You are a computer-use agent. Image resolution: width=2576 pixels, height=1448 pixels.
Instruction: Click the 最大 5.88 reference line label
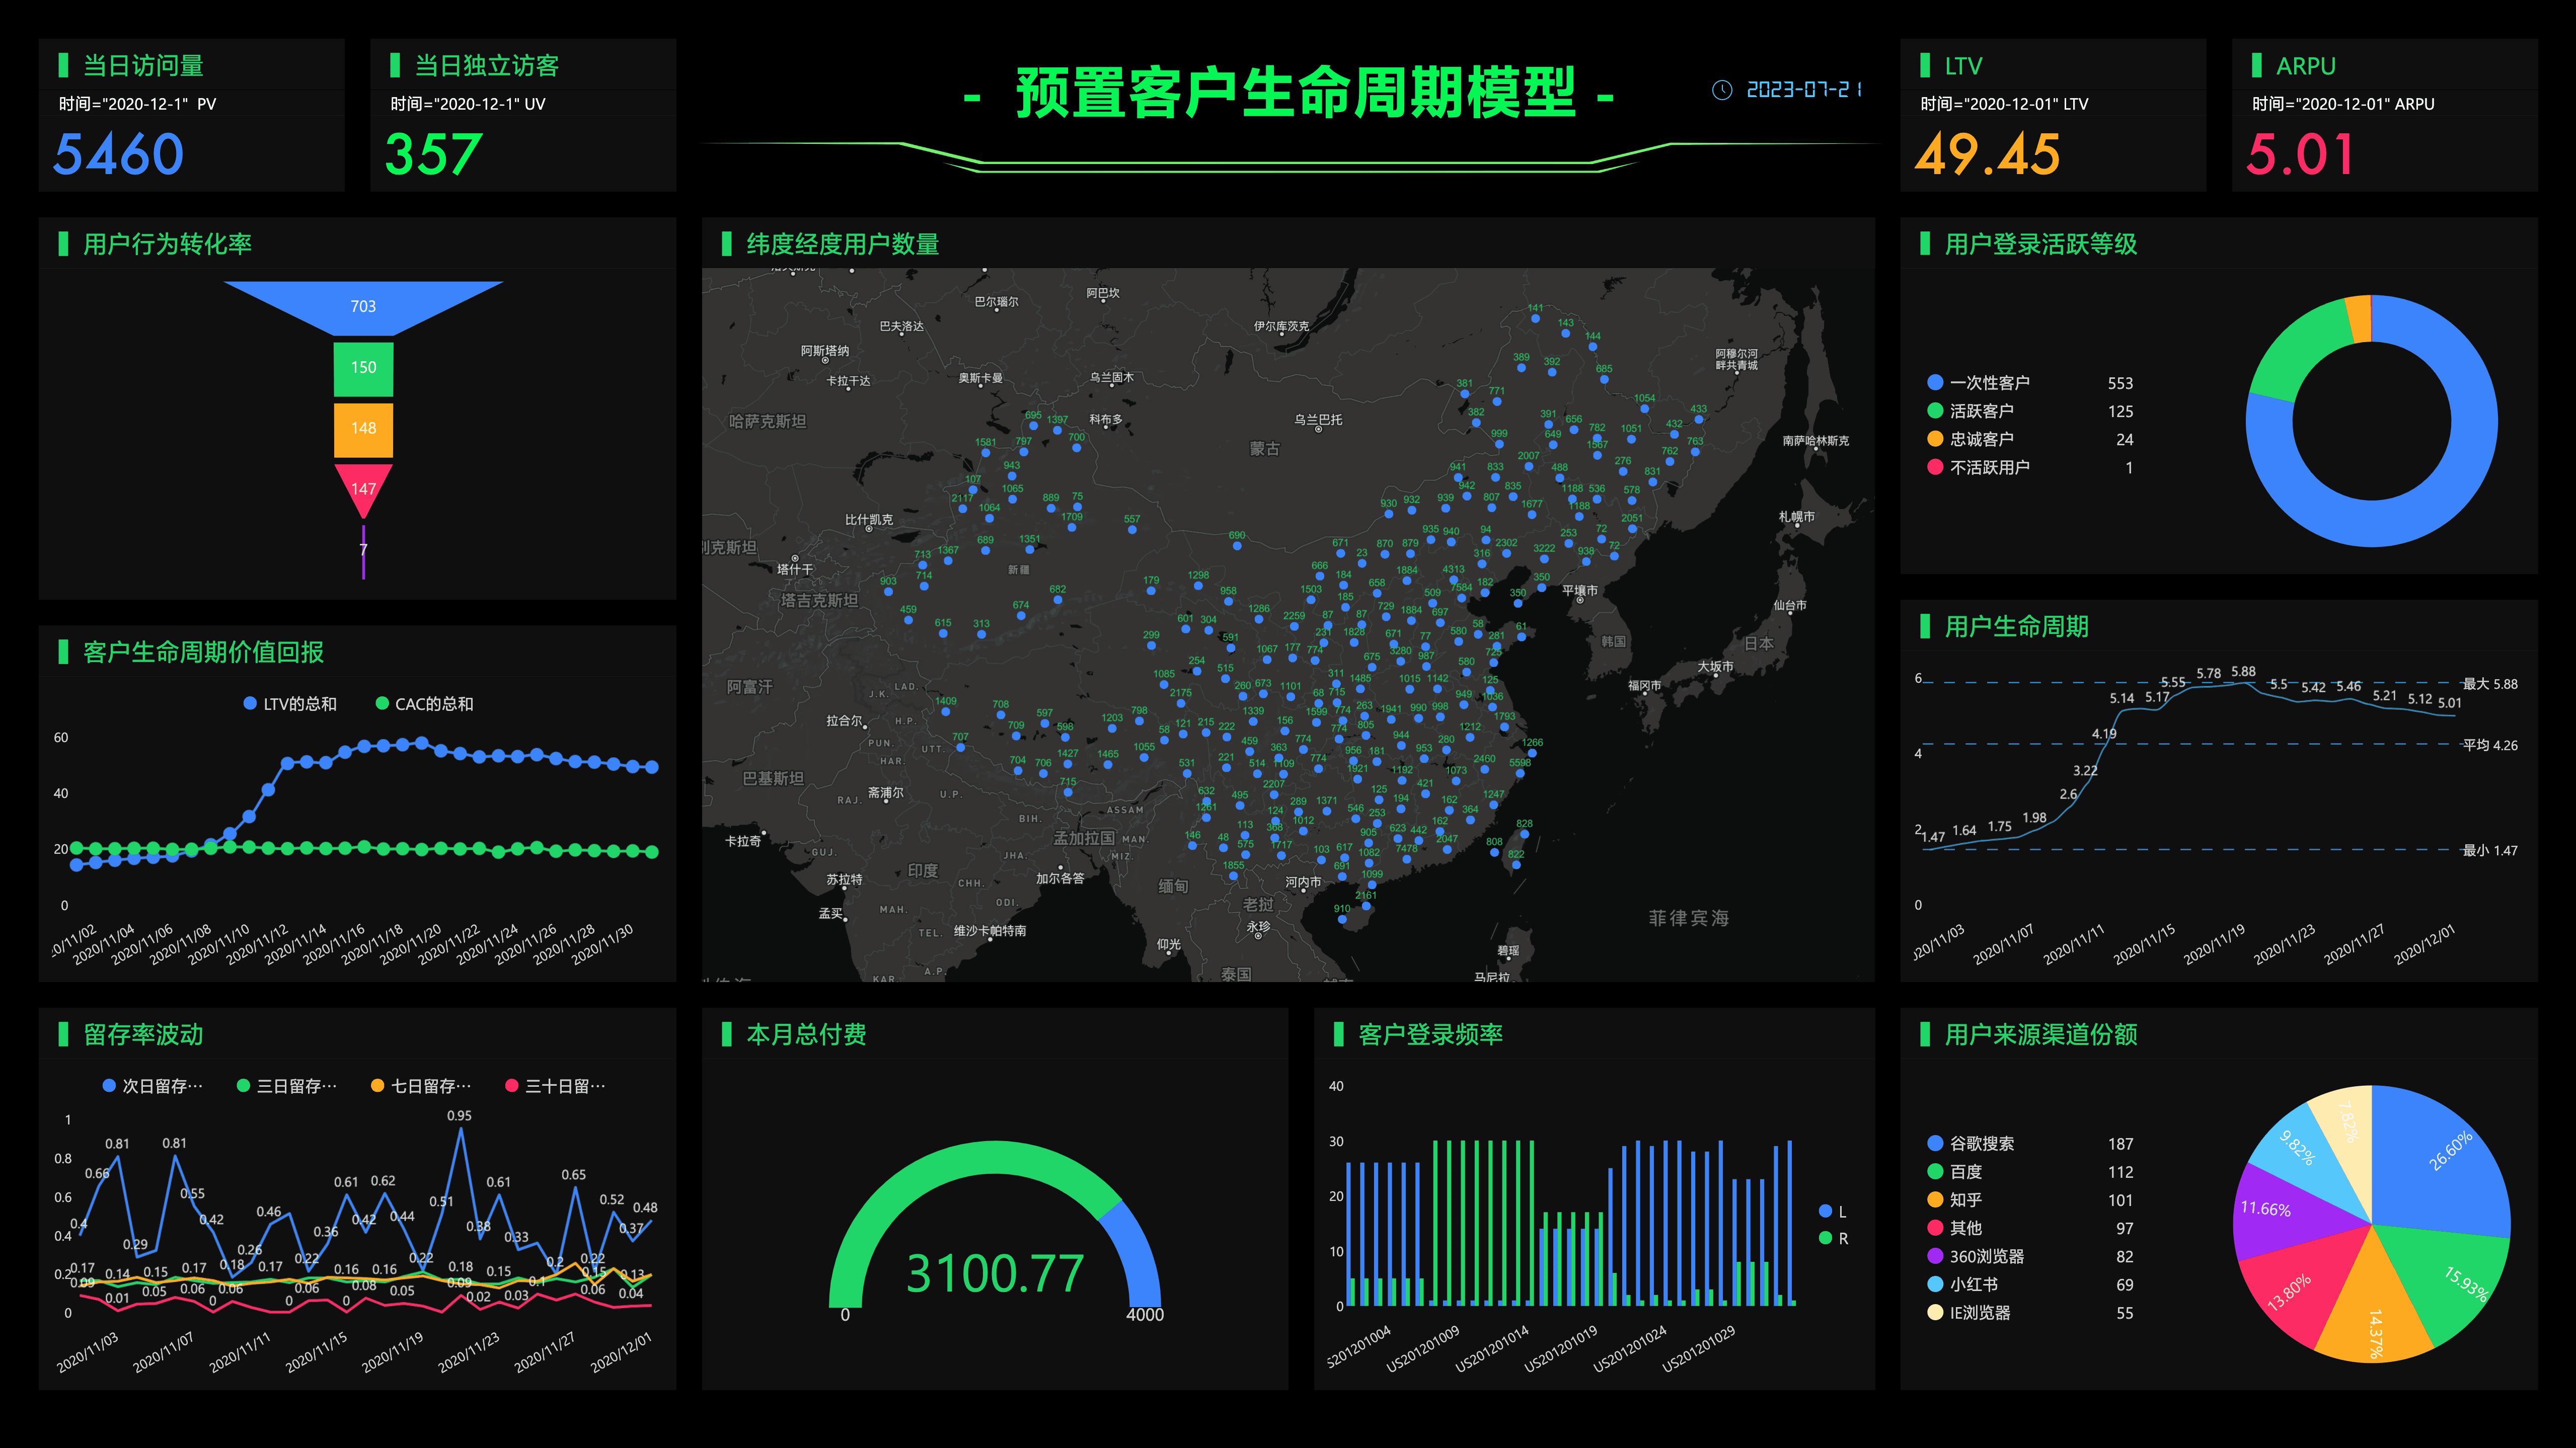(2490, 684)
